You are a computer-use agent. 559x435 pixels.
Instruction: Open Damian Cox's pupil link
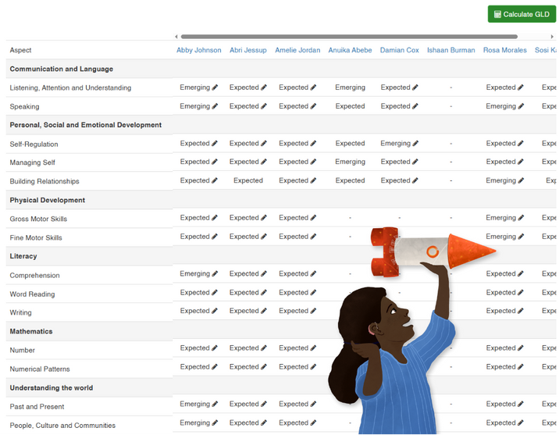(399, 50)
